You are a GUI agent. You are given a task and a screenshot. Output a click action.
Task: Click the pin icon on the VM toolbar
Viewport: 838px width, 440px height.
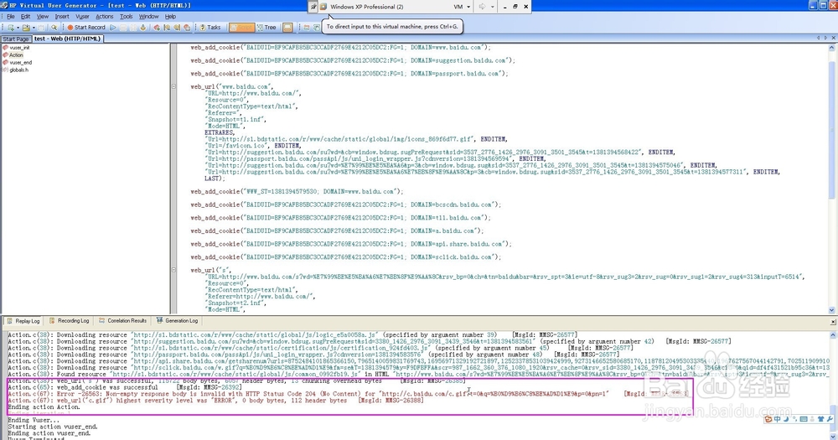313,7
